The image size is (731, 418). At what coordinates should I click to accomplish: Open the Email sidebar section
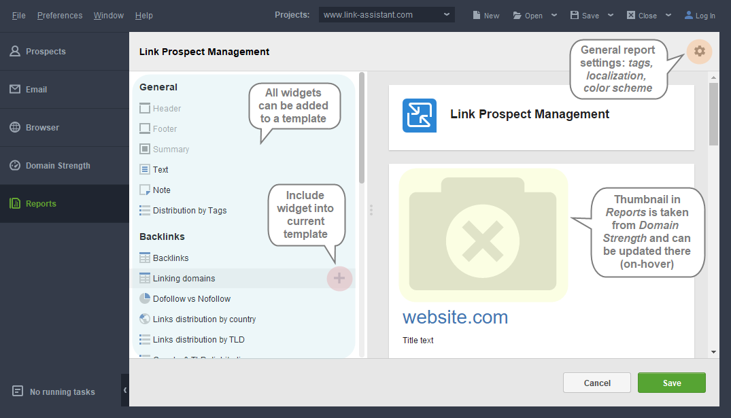coord(65,90)
